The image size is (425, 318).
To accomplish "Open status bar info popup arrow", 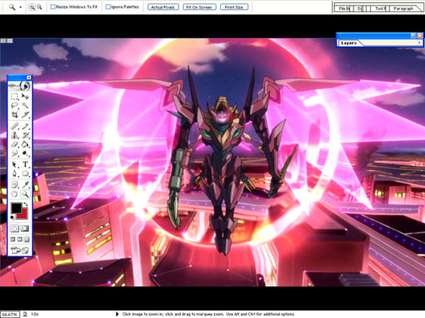I will (117, 314).
